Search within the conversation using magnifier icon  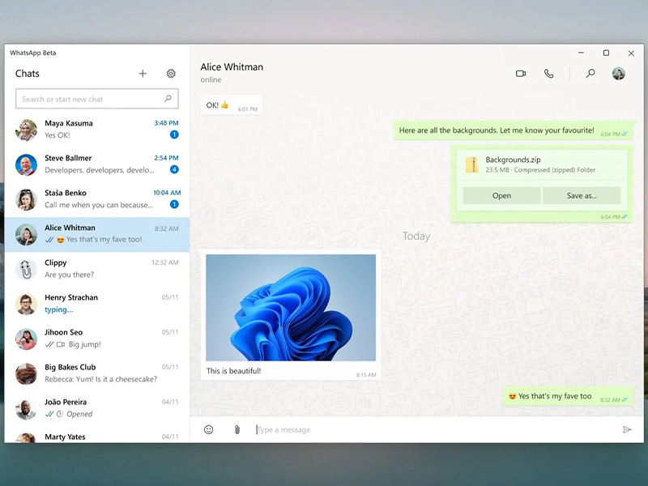(590, 74)
